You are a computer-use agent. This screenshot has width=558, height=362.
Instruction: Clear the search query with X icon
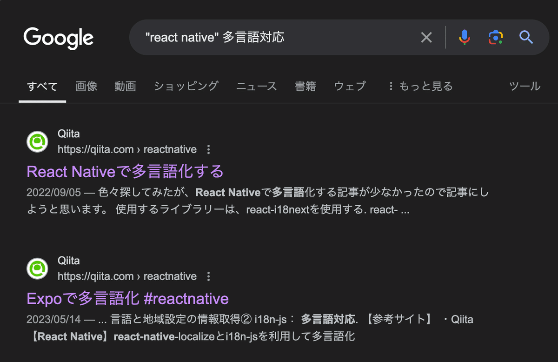click(x=426, y=37)
